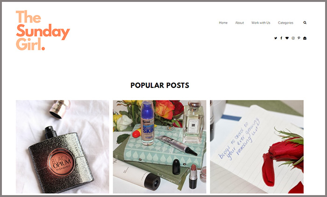Click The Sunday Girl logo
327x197 pixels.
pos(43,30)
